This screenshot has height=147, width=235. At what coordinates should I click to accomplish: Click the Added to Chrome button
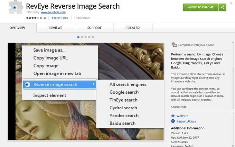200,7
